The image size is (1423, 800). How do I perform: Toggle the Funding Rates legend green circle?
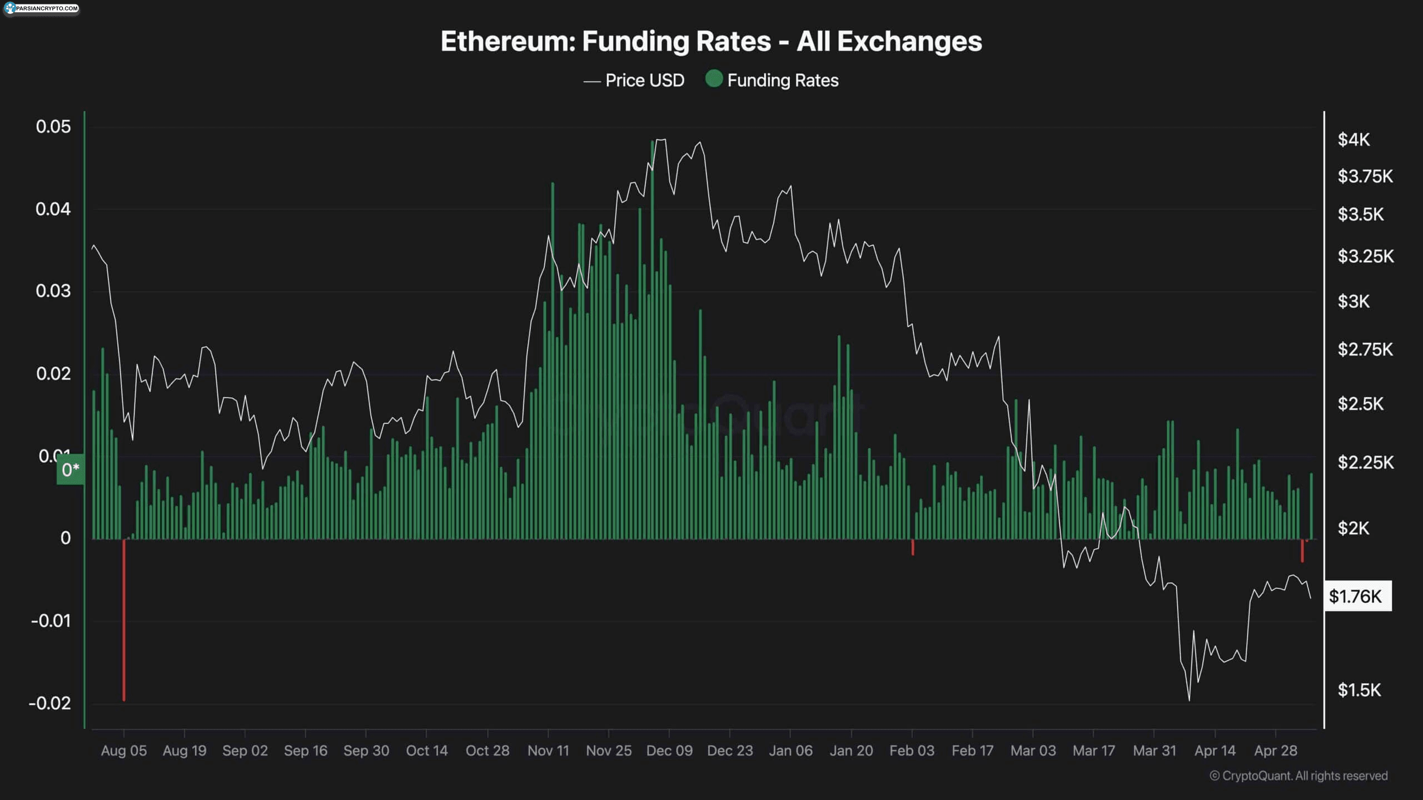point(714,79)
